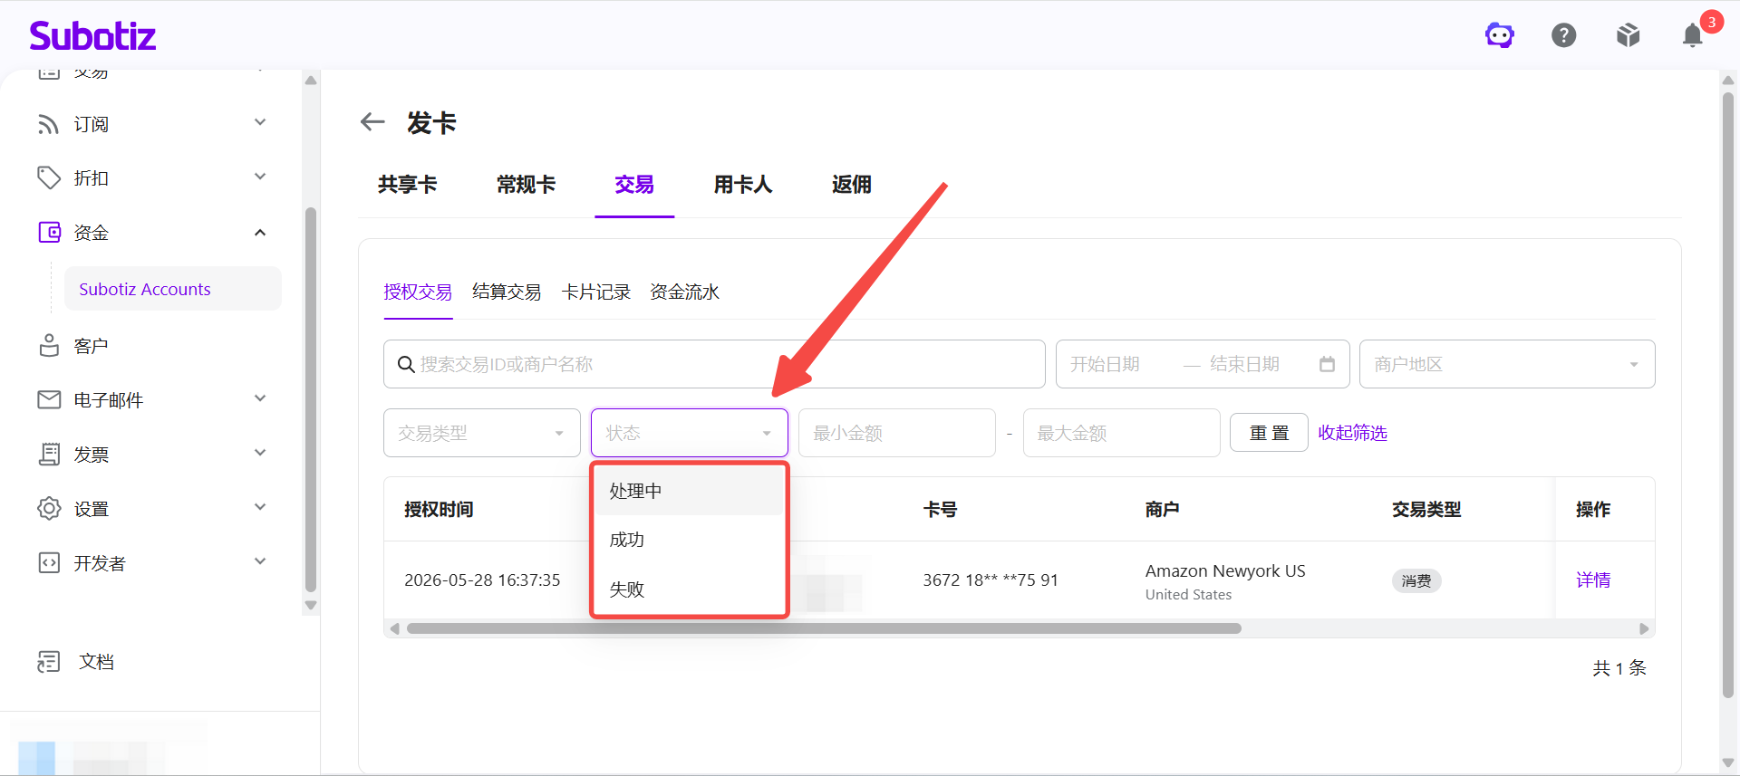
Task: Select 成功 status option
Action: [x=690, y=540]
